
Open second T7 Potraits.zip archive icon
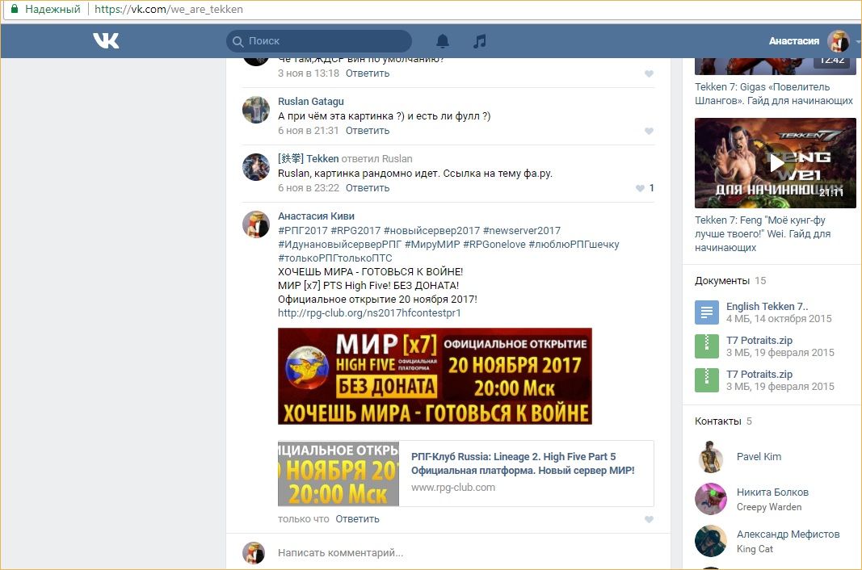coord(706,380)
